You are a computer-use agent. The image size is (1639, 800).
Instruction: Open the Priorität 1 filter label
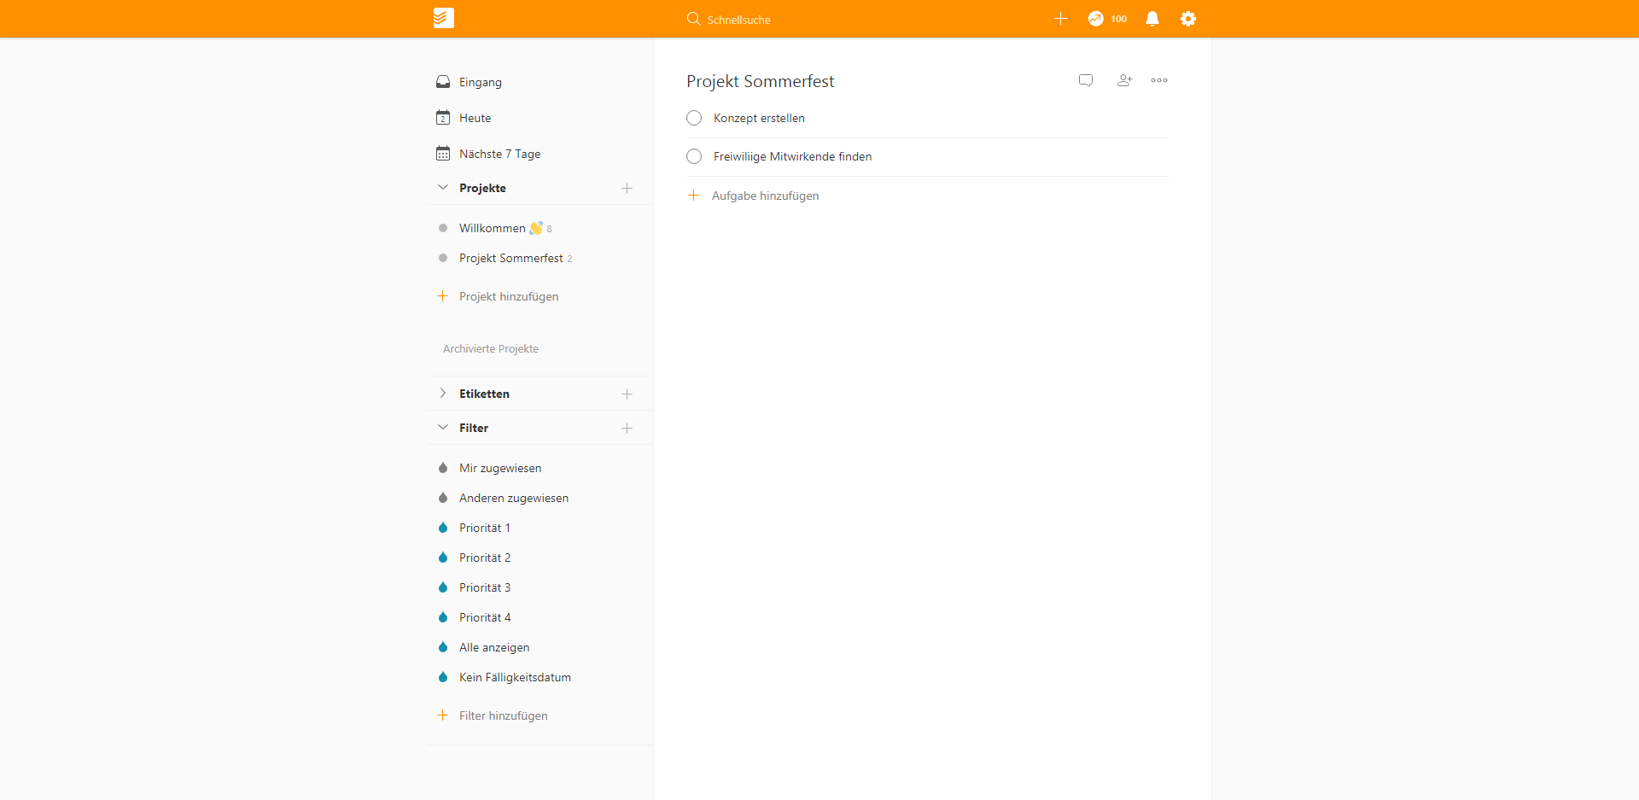485,528
